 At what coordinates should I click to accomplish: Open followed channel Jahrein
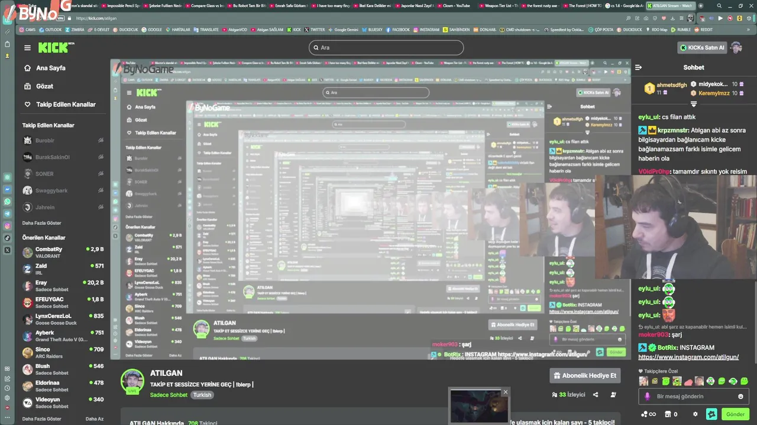coord(63,207)
